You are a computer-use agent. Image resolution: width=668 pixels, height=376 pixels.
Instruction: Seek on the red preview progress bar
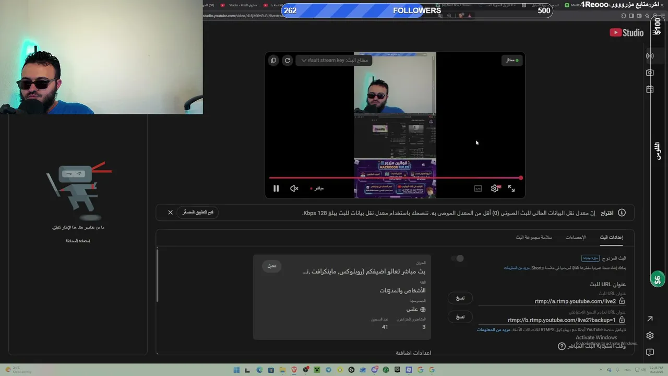click(395, 178)
